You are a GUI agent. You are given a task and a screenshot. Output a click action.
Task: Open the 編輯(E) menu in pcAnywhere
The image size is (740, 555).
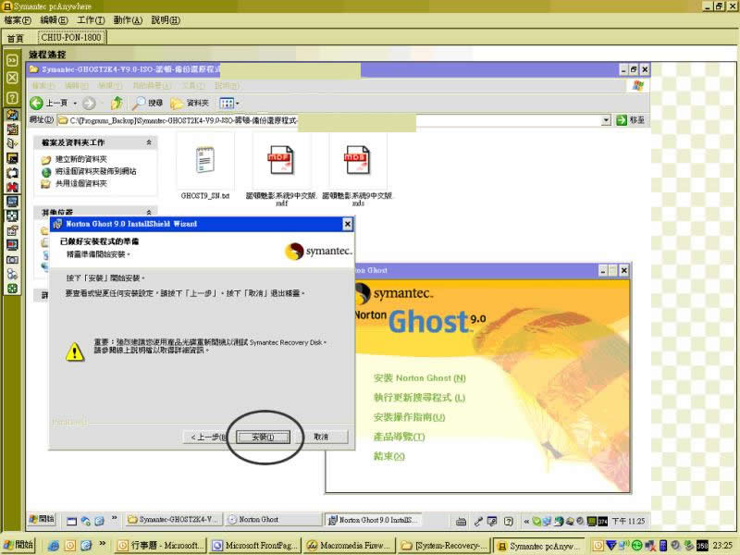(54, 20)
